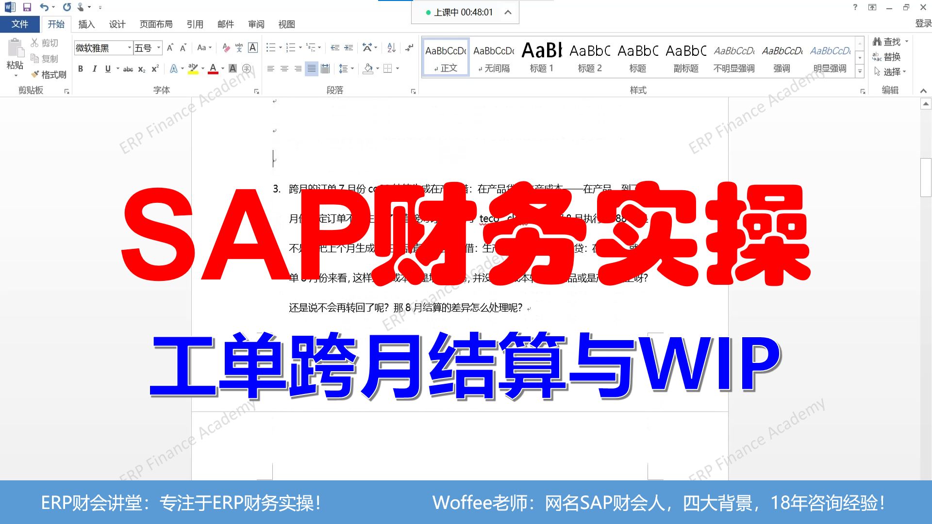
Task: Expand the styles gallery more button
Action: pos(860,71)
